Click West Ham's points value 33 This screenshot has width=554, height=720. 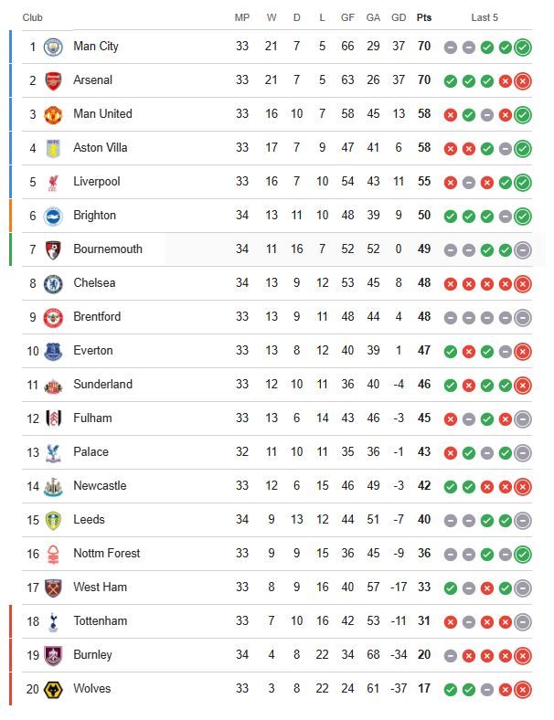[424, 588]
